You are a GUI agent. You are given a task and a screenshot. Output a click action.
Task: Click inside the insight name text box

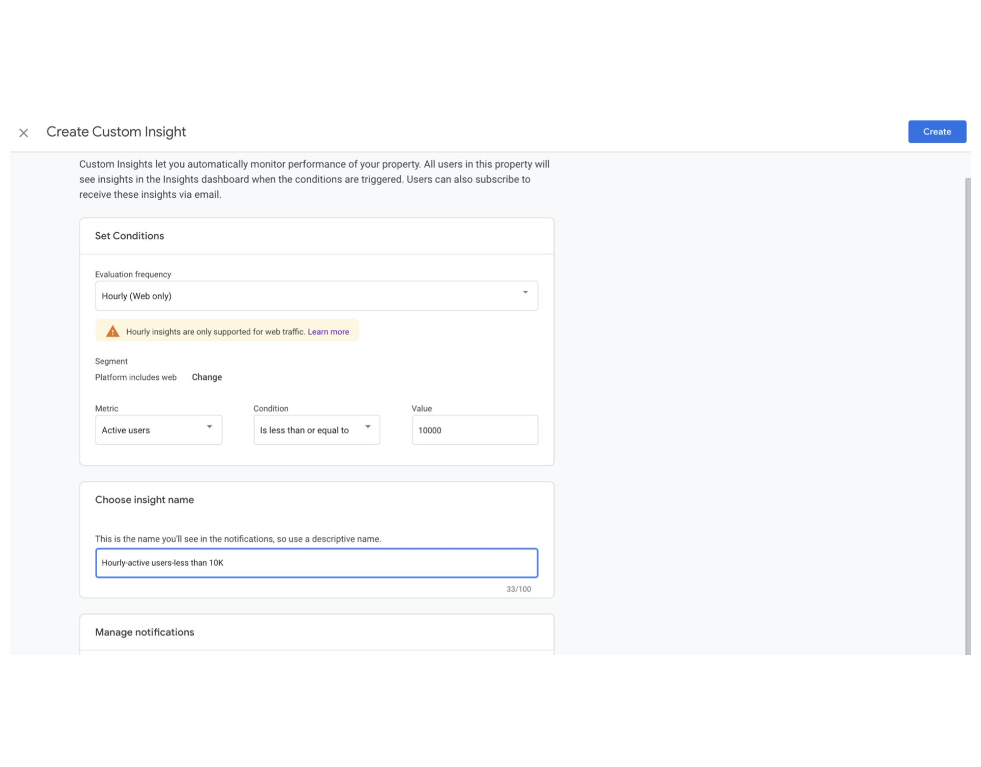[x=316, y=563]
